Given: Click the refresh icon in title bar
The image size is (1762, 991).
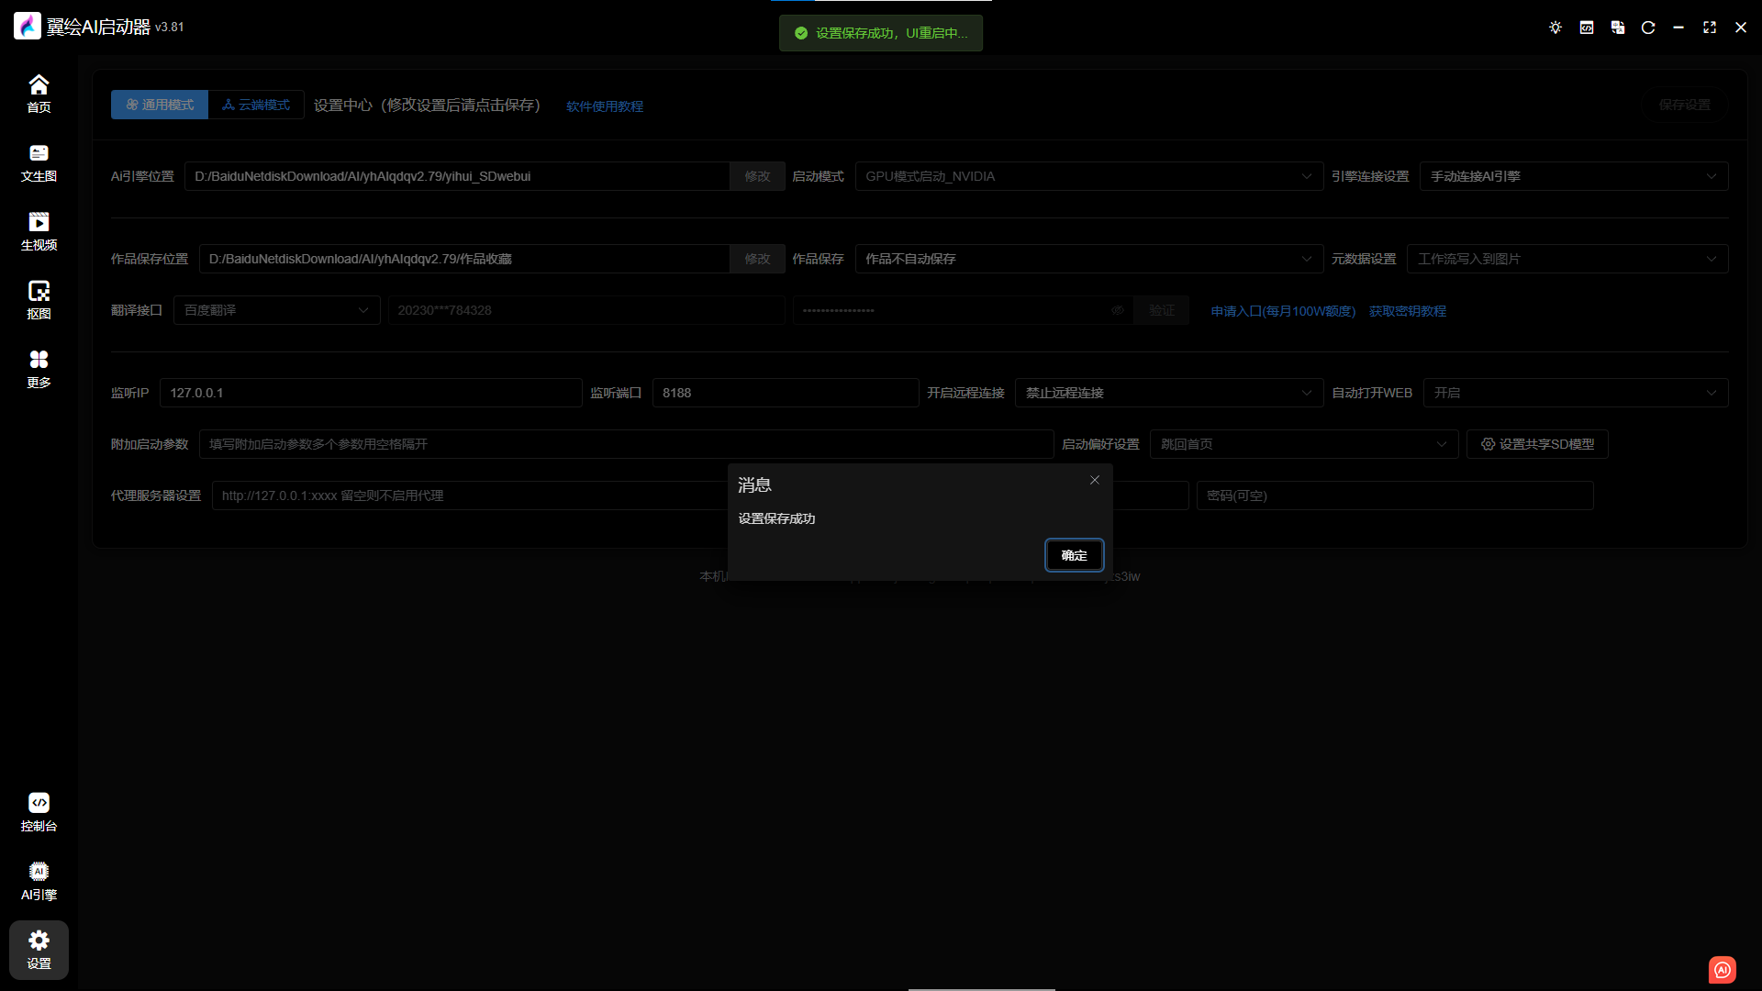Looking at the screenshot, I should [x=1648, y=28].
